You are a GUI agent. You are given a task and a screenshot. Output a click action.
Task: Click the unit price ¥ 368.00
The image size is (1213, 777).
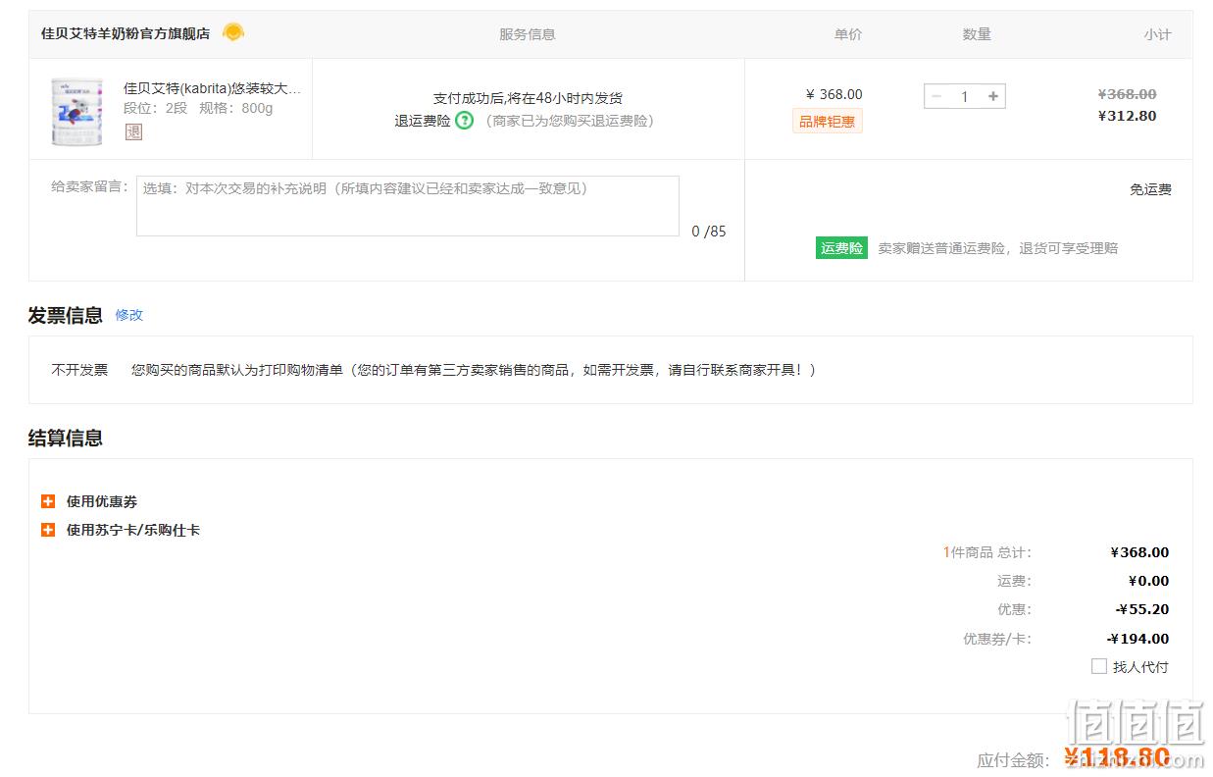coord(834,94)
